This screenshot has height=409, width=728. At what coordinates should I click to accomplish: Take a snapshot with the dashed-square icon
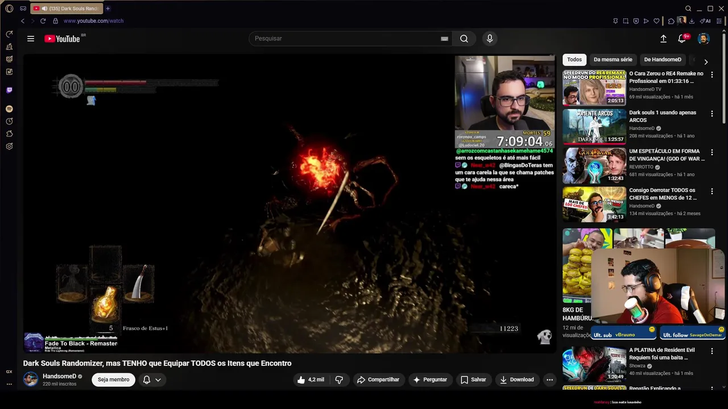click(x=626, y=21)
